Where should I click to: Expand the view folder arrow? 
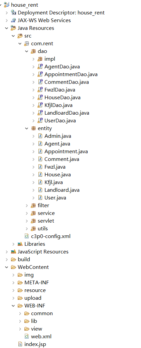click(20, 329)
